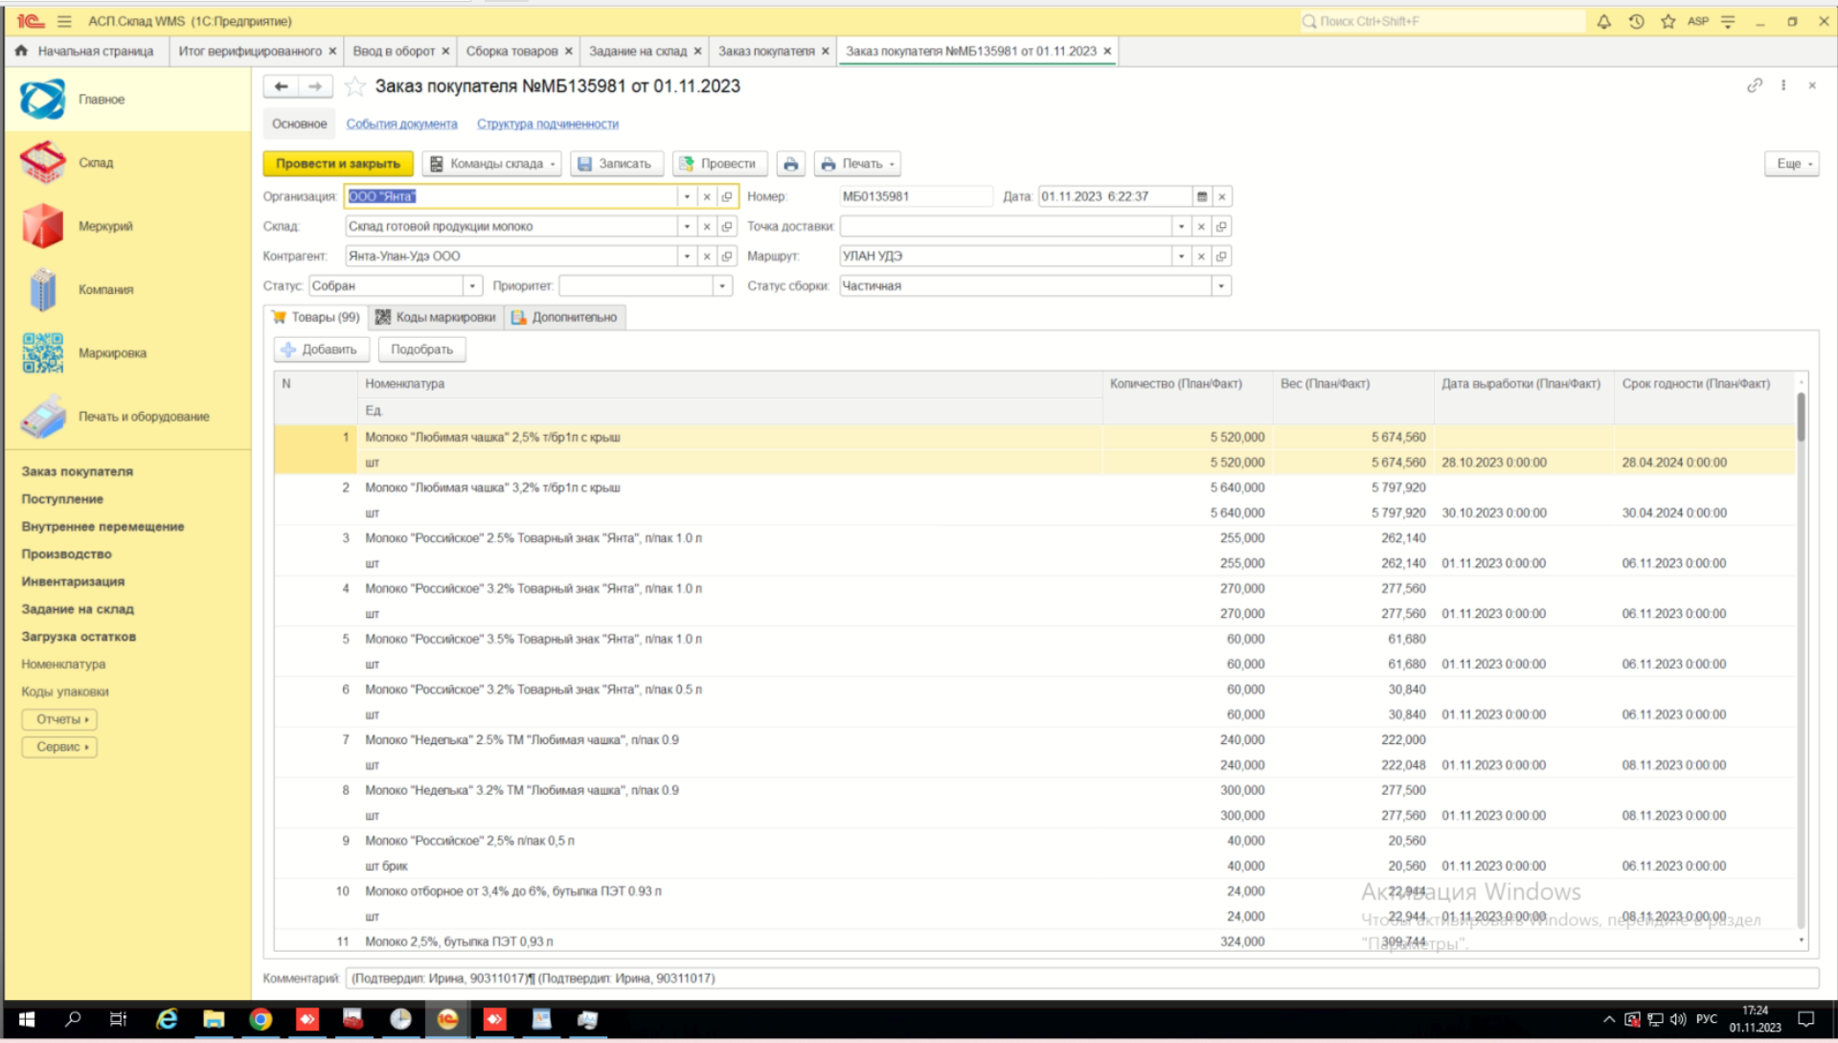This screenshot has height=1043, width=1838.
Task: Click the Склад sidebar icon
Action: click(x=43, y=163)
